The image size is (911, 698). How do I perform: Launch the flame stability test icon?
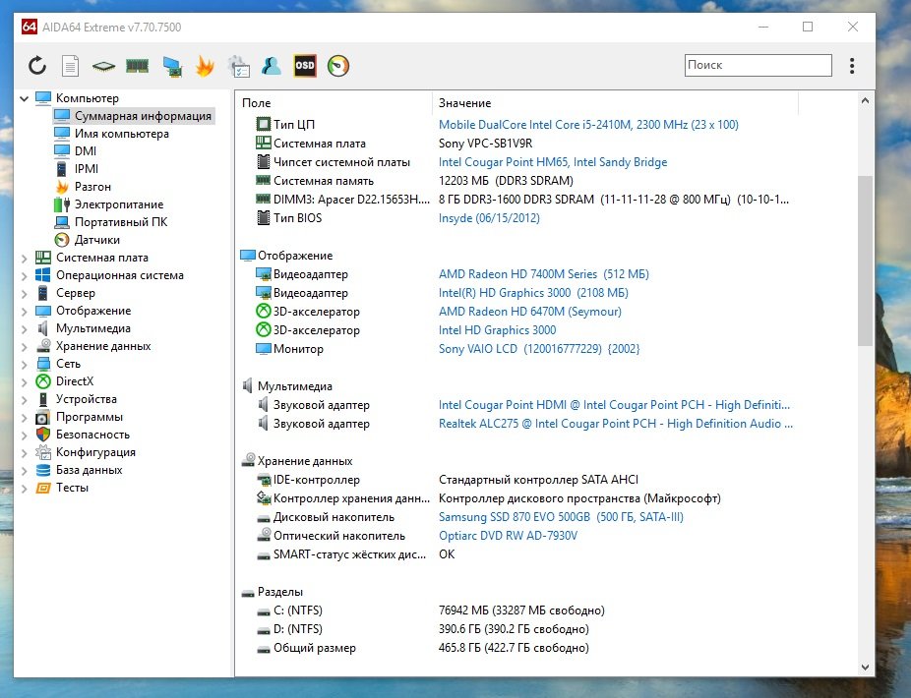click(x=205, y=66)
